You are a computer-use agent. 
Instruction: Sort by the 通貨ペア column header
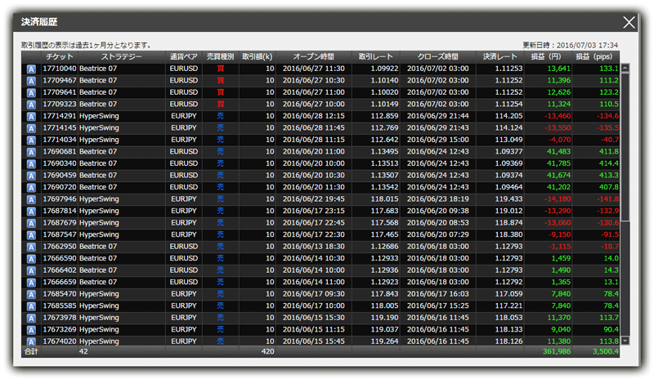click(x=183, y=56)
